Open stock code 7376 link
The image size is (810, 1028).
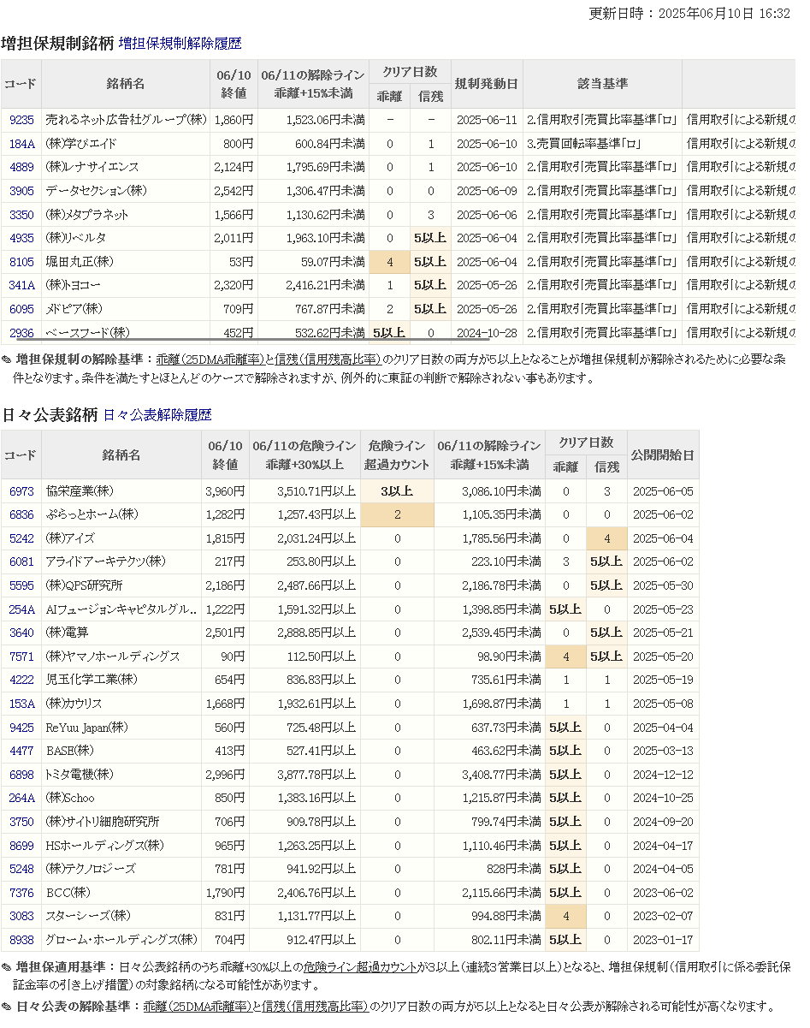(21, 893)
